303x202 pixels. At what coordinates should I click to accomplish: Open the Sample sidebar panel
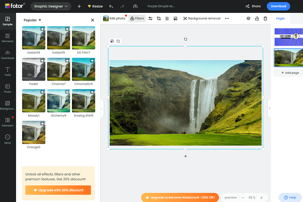point(8,21)
